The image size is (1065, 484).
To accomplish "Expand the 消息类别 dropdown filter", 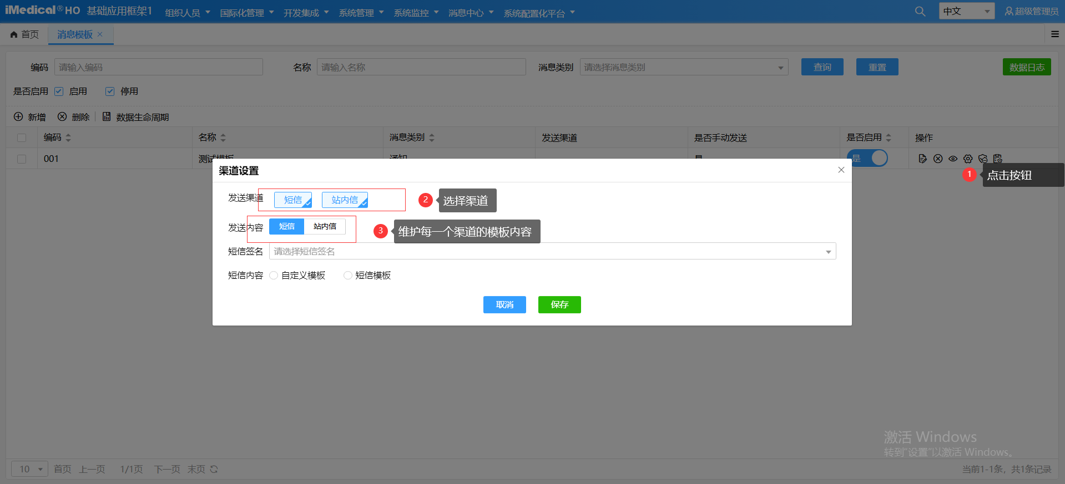I will coord(684,68).
